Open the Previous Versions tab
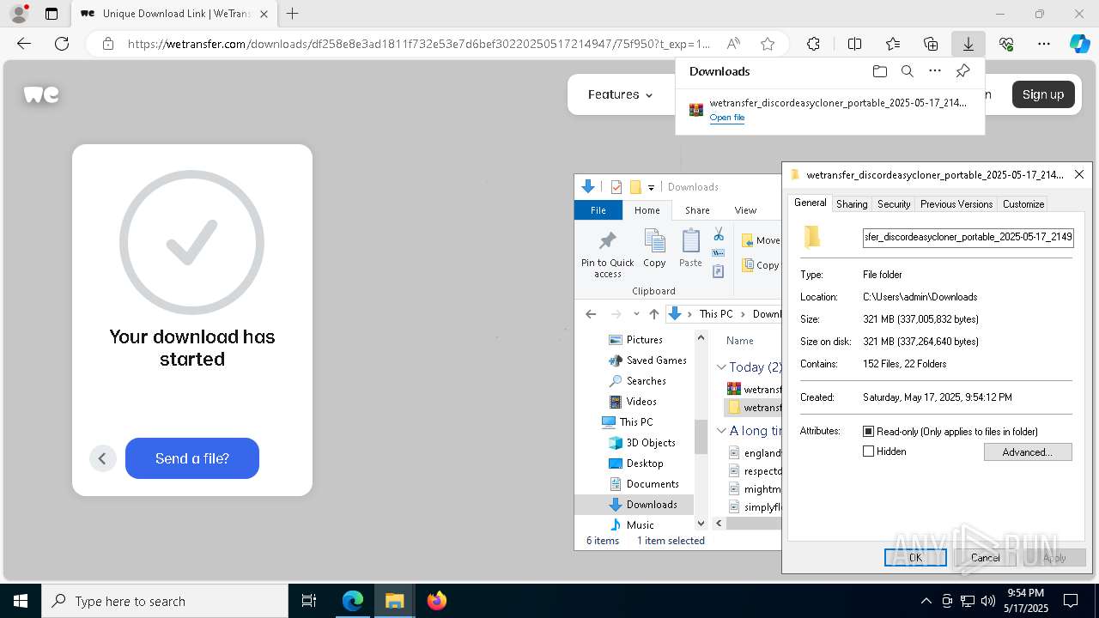 pyautogui.click(x=956, y=204)
